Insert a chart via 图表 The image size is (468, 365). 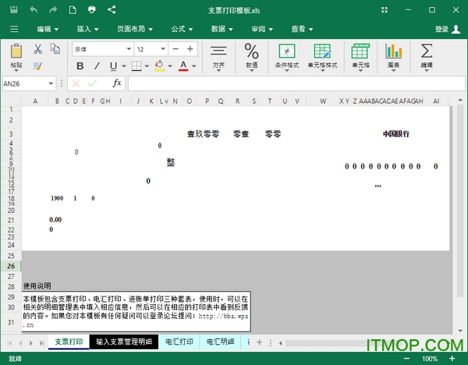pos(394,57)
